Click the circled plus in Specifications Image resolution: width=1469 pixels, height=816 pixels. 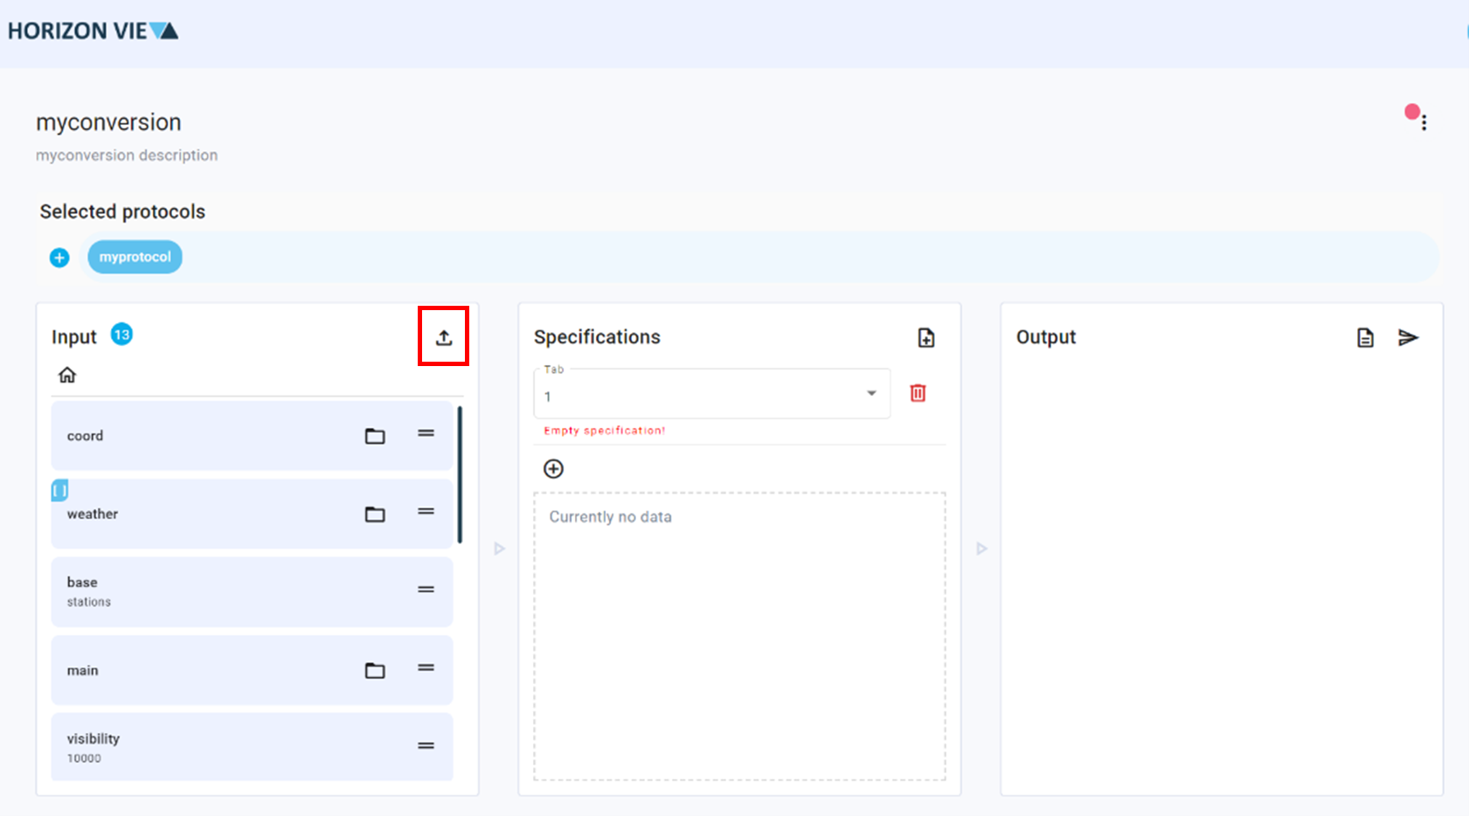[553, 469]
